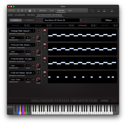Switch the view toggle to MIXER
Screen dimensions: 126x124
29,20
